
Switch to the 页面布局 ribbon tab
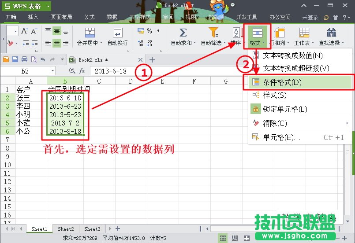(61, 17)
